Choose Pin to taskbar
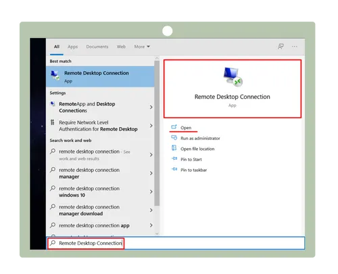338x274 pixels. (193, 170)
